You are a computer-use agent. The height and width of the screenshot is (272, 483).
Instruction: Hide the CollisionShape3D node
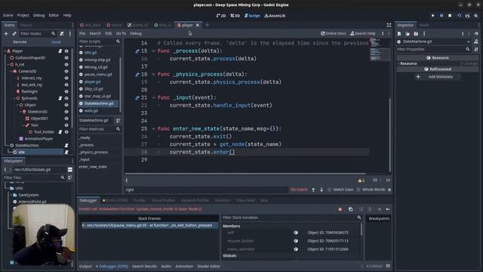[x=66, y=57]
